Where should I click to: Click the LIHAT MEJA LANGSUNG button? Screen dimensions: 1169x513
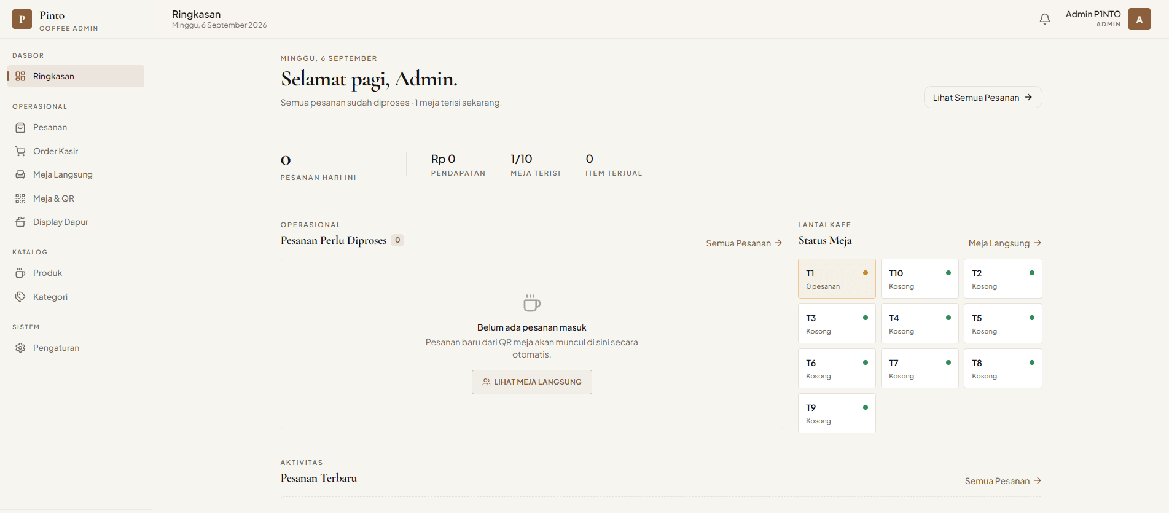click(x=532, y=382)
